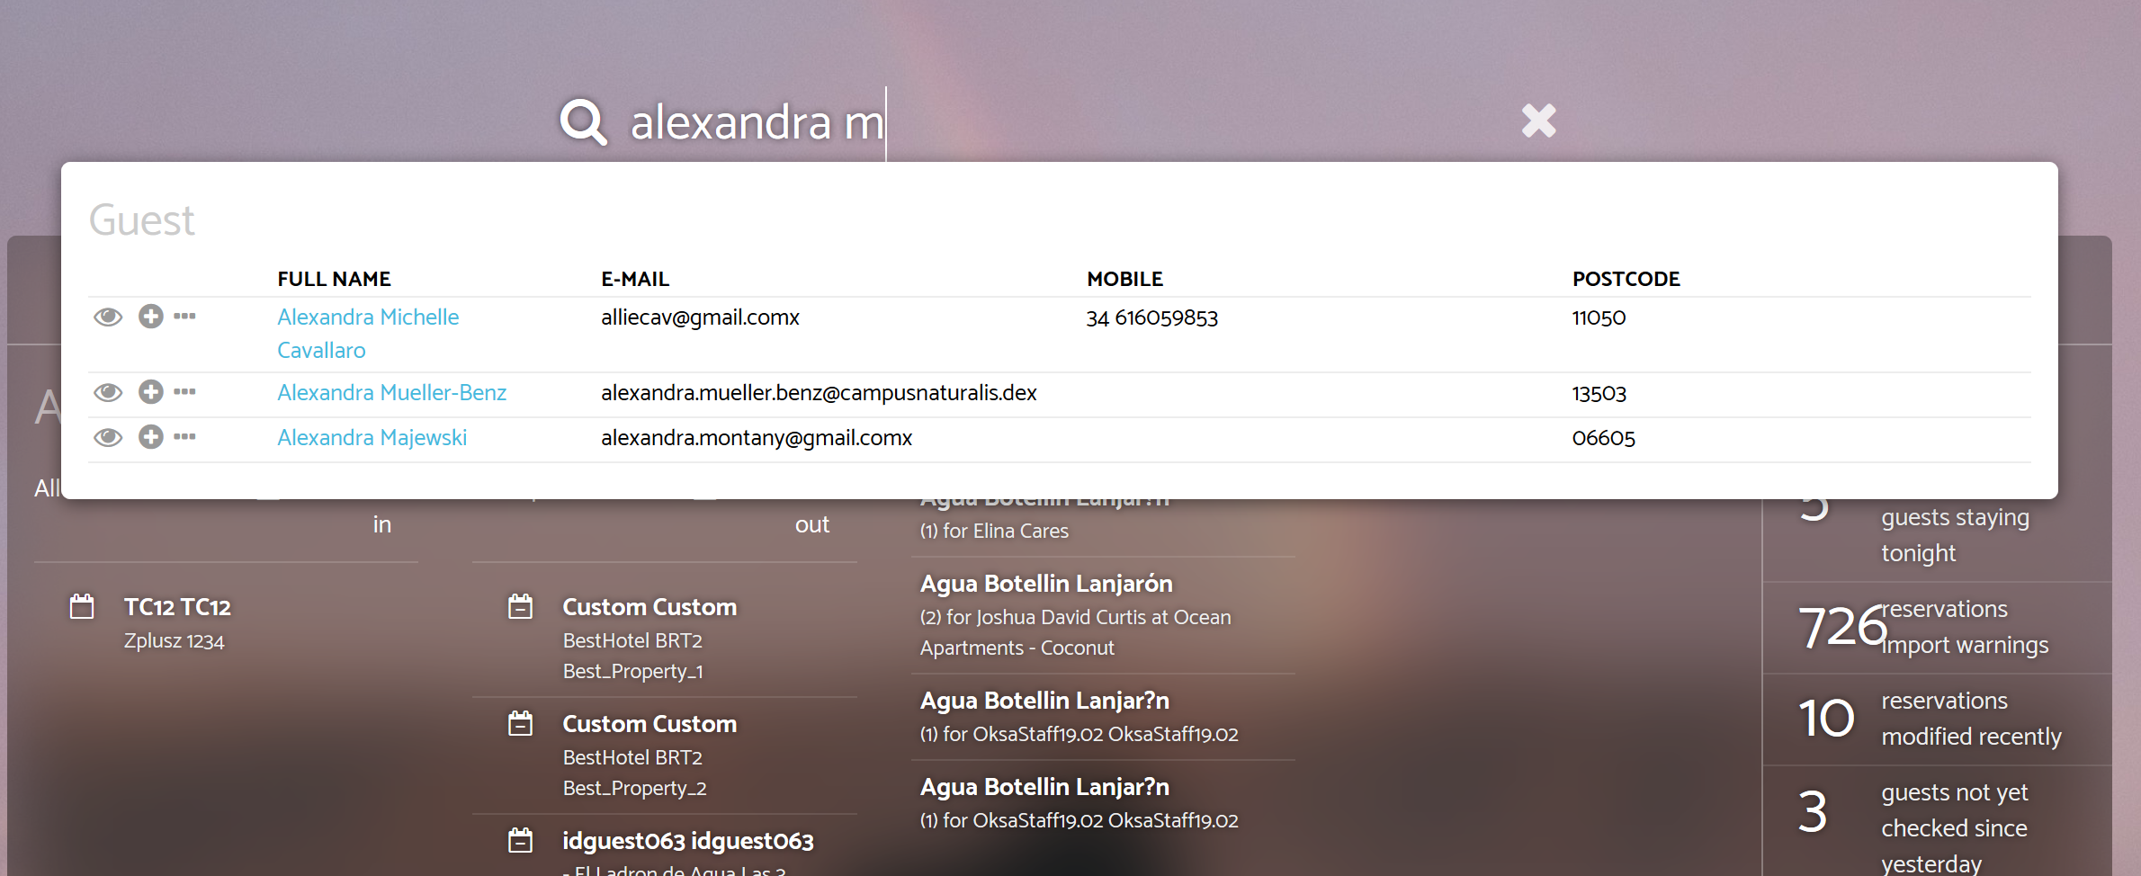This screenshot has width=2141, height=876.
Task: Select postcode 06605
Action: click(x=1603, y=439)
